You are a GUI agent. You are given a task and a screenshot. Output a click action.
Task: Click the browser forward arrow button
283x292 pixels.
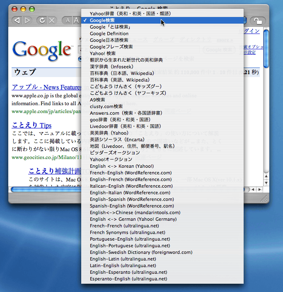[x=27, y=20]
